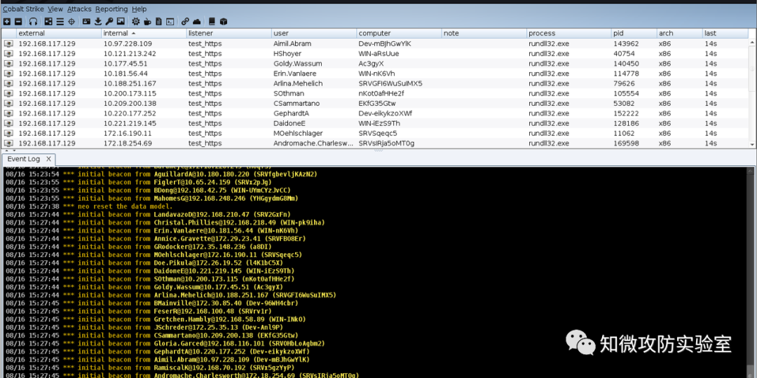Click the book help icon

(212, 22)
